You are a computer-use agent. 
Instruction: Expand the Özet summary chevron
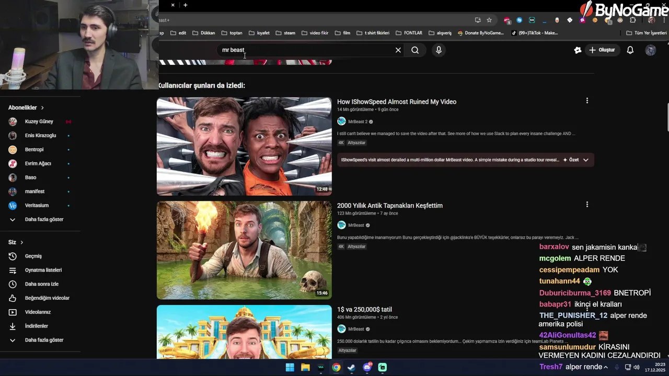pos(586,160)
